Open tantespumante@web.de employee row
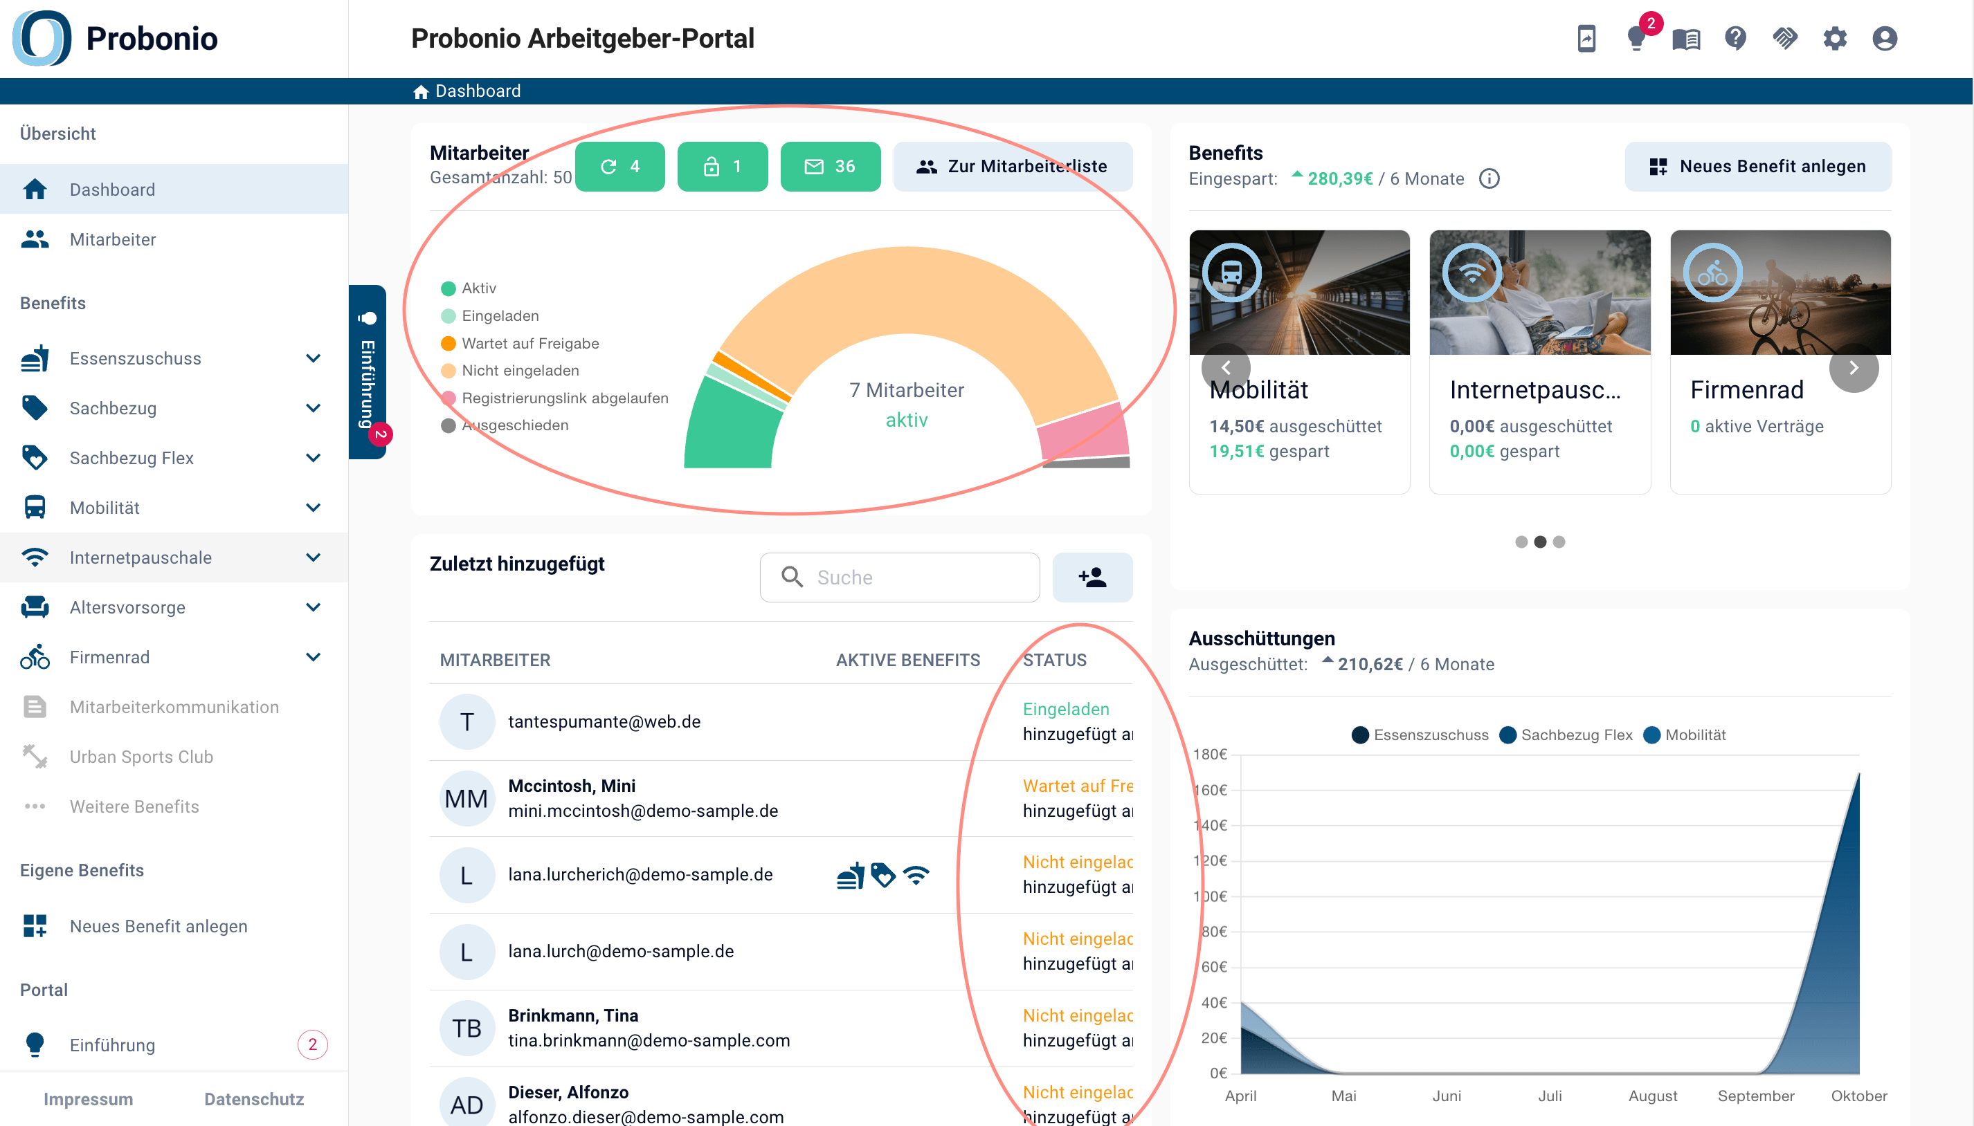The image size is (1974, 1126). coord(781,721)
